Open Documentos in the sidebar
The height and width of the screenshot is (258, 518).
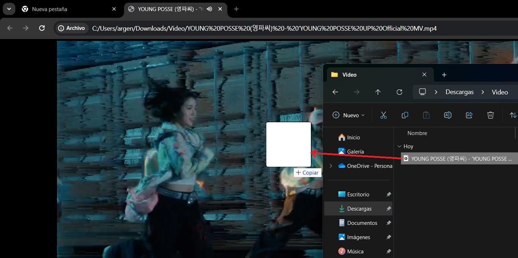tap(357, 223)
